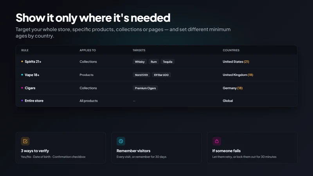Click 'Every visit, or remember for 30 days'
Image resolution: width=313 pixels, height=176 pixels.
141,157
